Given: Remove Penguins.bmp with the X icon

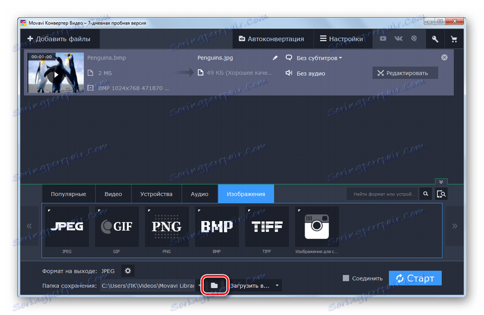Looking at the screenshot, I should click(x=444, y=57).
